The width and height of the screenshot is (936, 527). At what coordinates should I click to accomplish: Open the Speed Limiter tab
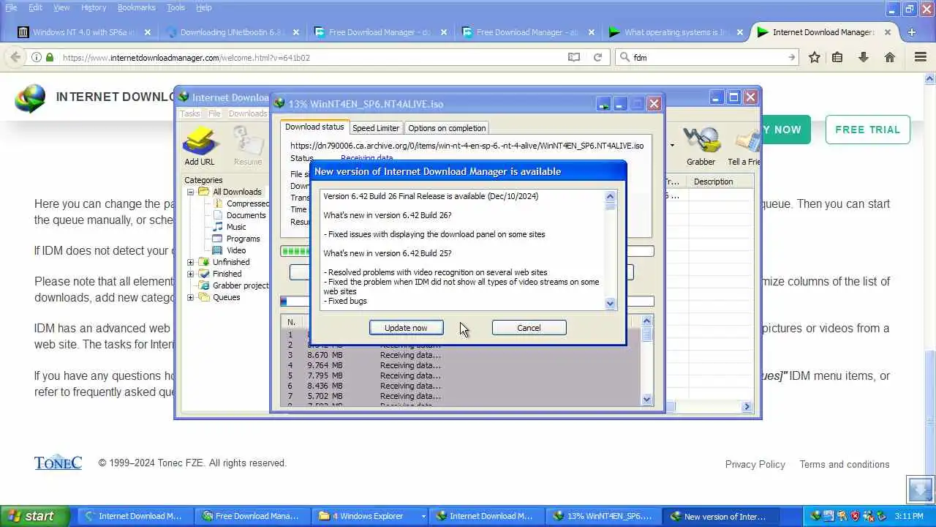376,127
